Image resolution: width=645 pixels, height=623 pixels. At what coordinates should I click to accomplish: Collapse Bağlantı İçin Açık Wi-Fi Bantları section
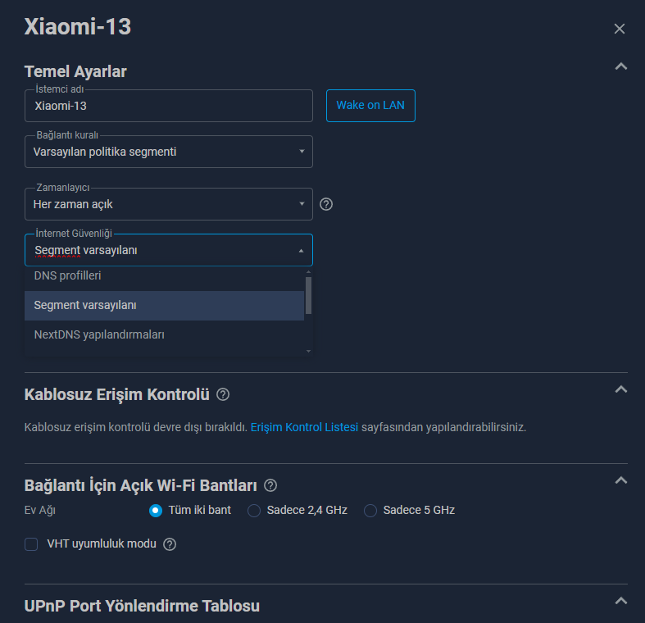(x=620, y=480)
